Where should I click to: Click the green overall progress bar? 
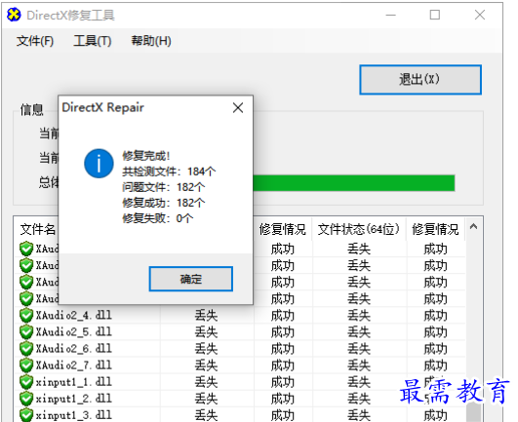353,183
